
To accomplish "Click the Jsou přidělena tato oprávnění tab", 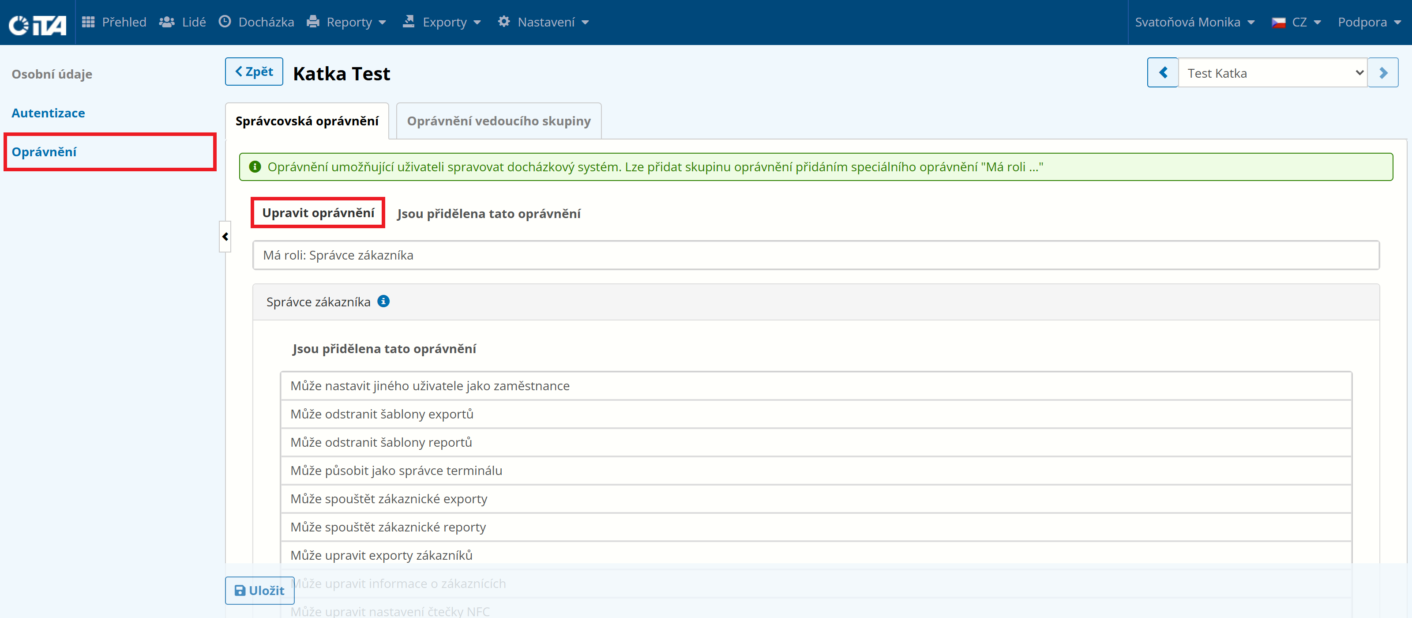I will tap(489, 214).
